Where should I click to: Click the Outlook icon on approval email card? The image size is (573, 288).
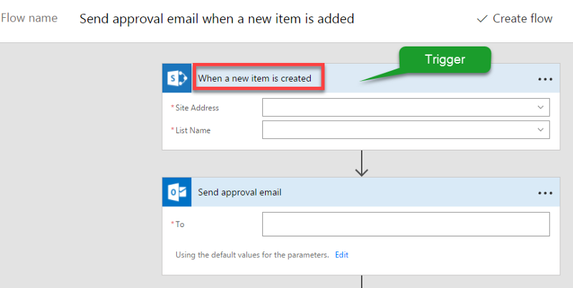click(177, 192)
